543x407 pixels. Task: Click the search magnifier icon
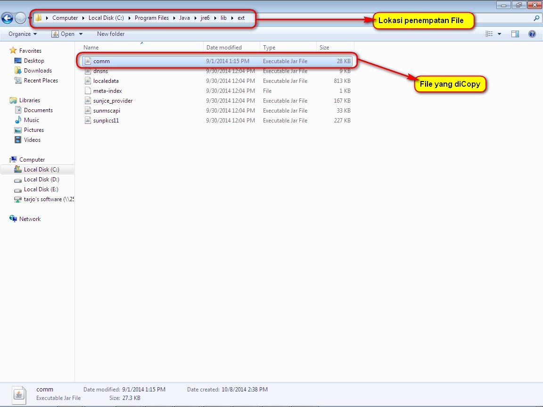click(x=536, y=18)
